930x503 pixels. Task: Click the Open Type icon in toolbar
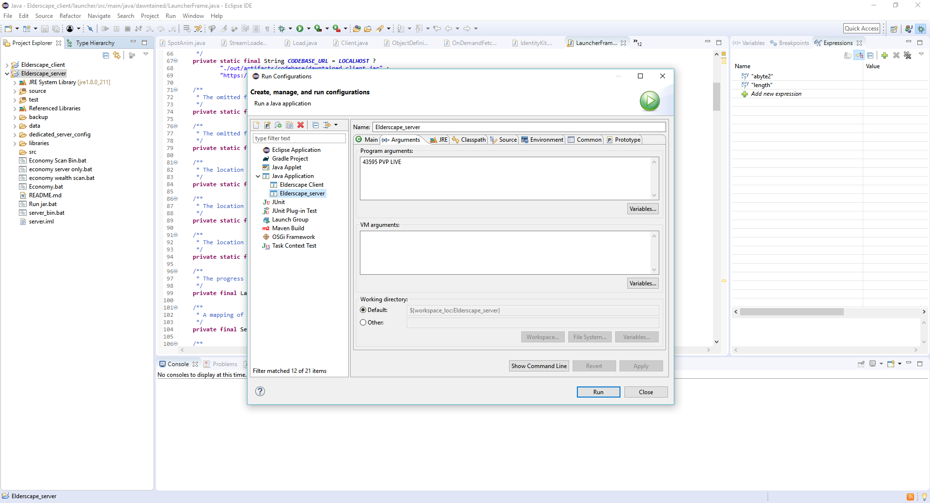(x=357, y=29)
